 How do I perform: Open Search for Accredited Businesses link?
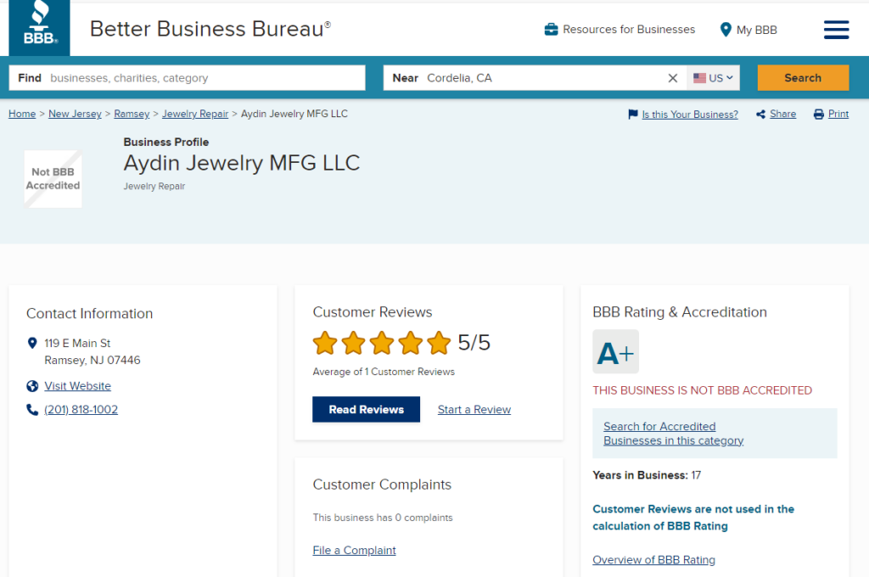[673, 434]
